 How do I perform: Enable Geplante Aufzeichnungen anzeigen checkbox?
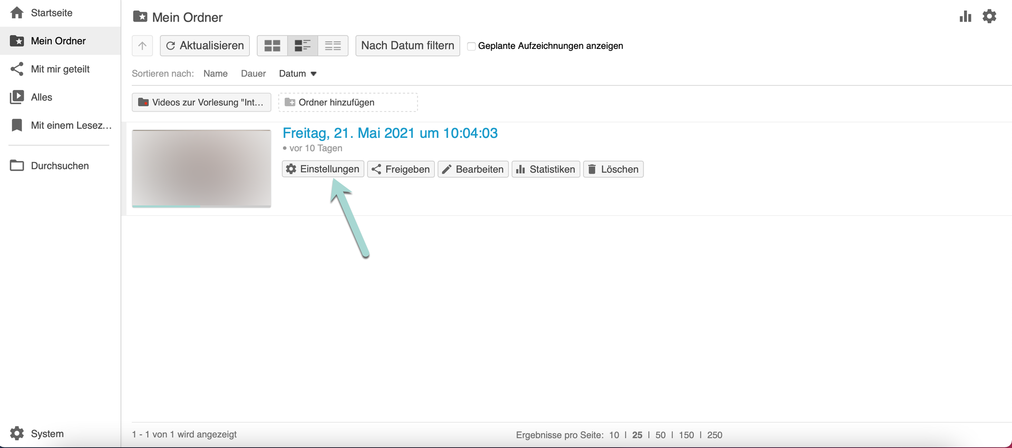[x=472, y=46]
